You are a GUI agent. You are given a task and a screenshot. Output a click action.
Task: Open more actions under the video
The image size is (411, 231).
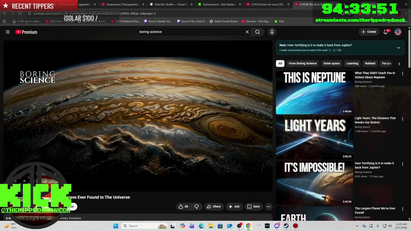coord(269,207)
